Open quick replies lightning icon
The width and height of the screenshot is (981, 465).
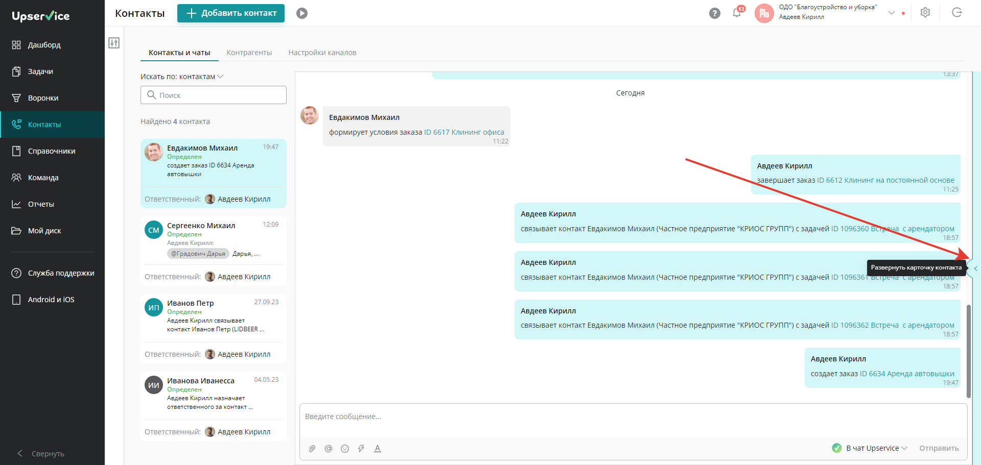[x=361, y=449]
